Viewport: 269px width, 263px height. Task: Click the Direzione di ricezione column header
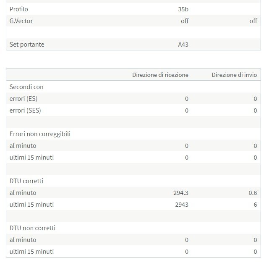point(160,75)
